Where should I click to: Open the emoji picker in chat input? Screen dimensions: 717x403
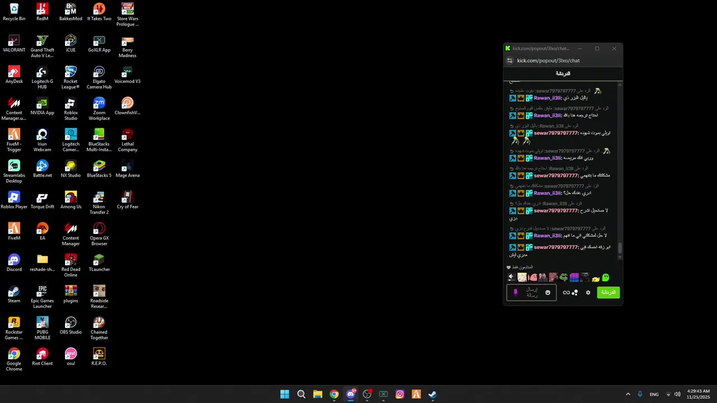point(548,293)
